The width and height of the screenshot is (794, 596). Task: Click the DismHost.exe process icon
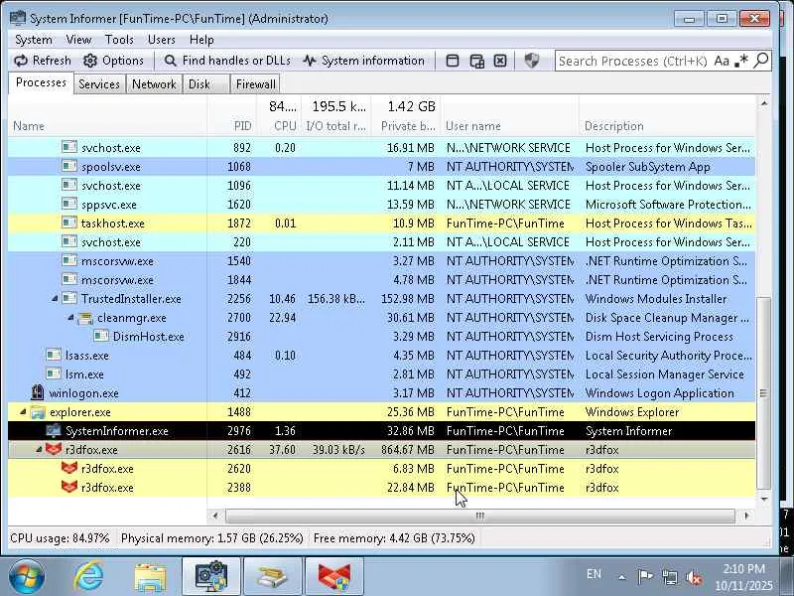pyautogui.click(x=101, y=336)
